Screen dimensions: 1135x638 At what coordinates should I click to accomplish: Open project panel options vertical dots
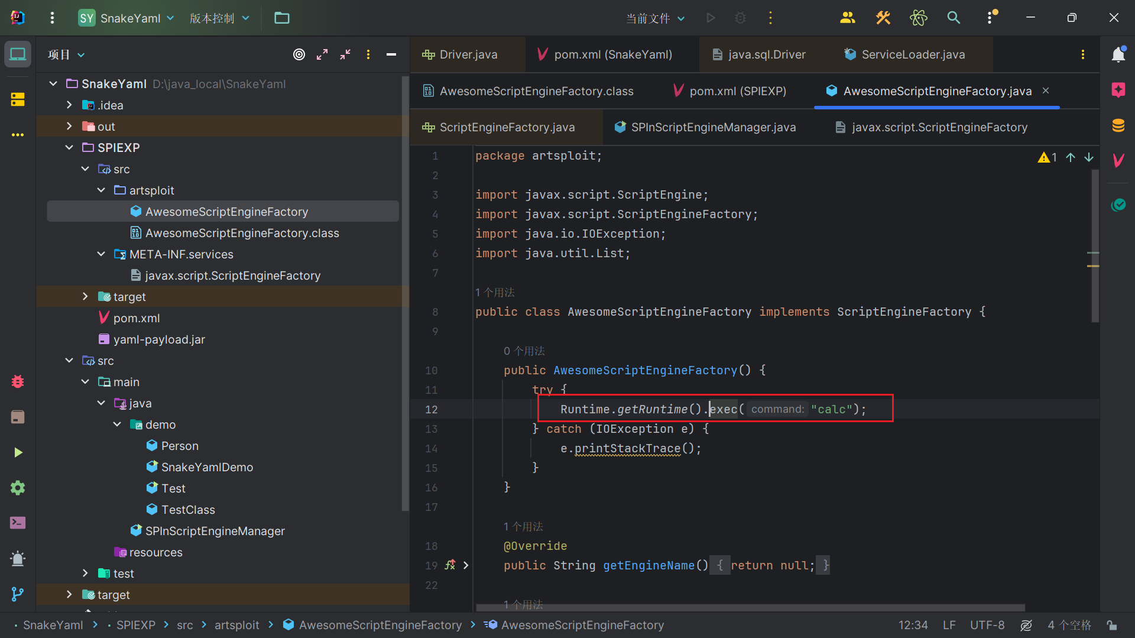pyautogui.click(x=368, y=54)
